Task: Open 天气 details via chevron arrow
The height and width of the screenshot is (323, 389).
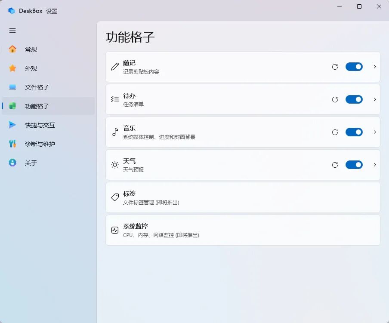Action: pos(375,165)
